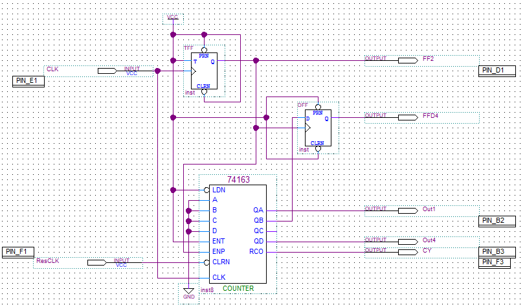525x307 pixels.
Task: Click the ENT port on the counter
Action: coord(218,242)
